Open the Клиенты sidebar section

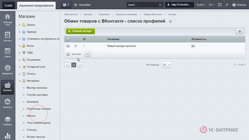pos(7,103)
